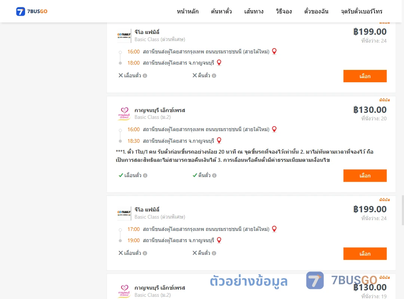Open the GO FAMILY operator logo on the 17:00 trip
404x299 pixels.
tap(124, 213)
